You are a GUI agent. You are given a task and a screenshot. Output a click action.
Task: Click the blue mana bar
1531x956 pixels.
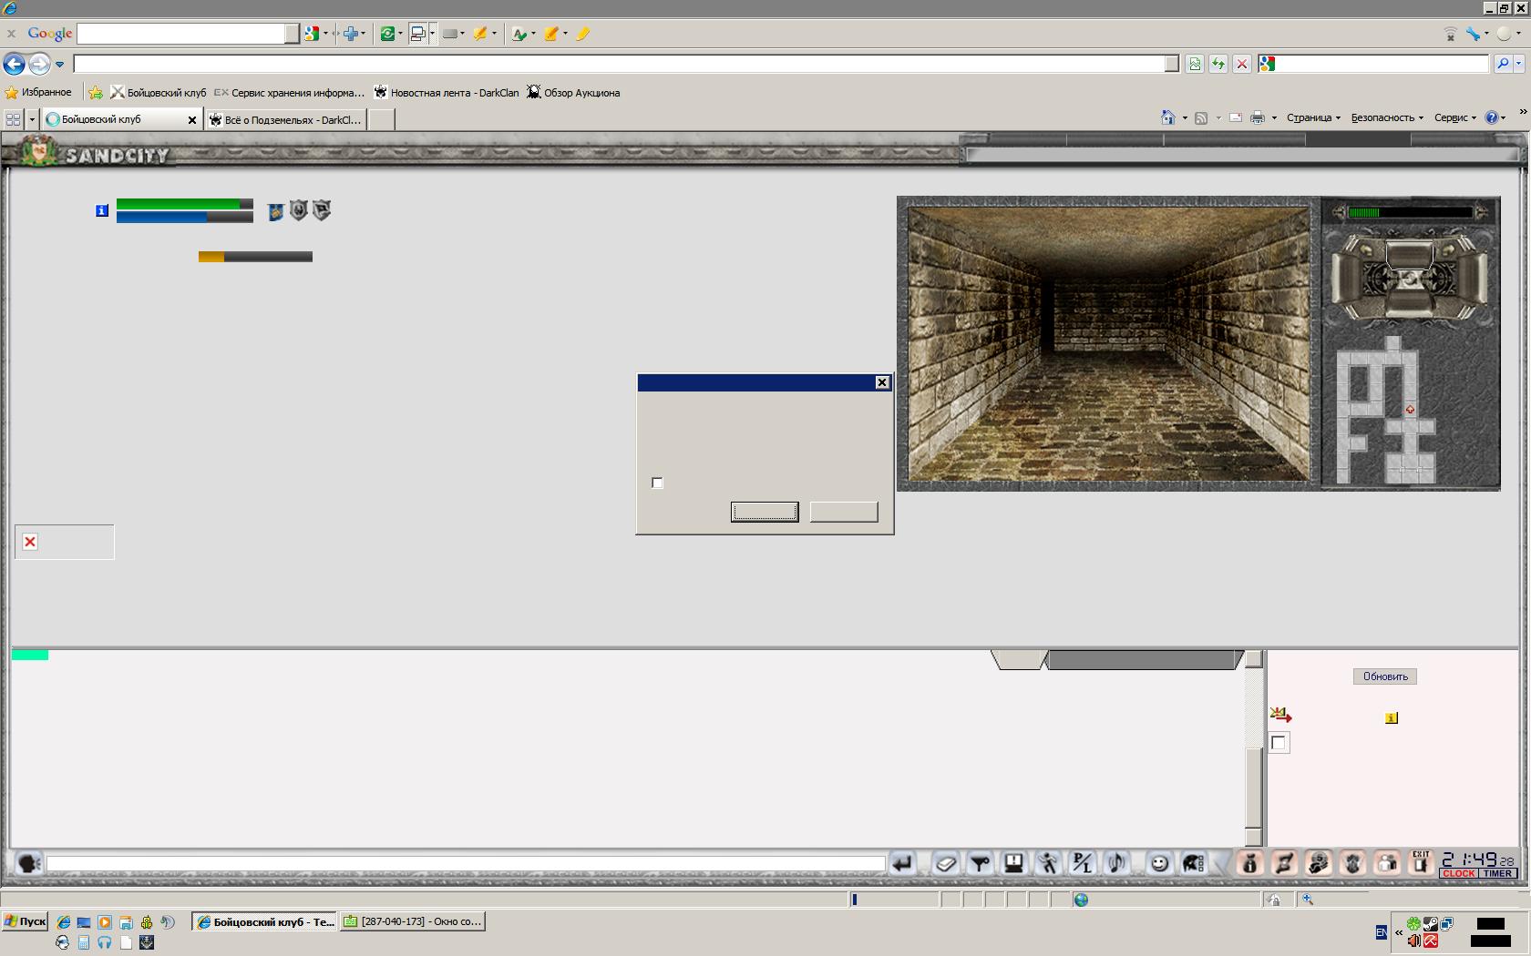[x=185, y=218]
